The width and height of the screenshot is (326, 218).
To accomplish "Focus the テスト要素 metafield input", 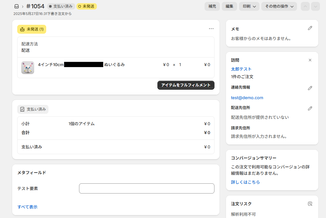I will [x=147, y=188].
